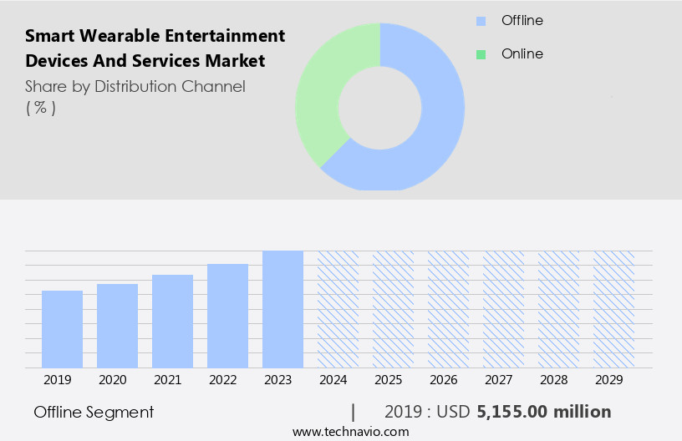Select the Offline legend label
The width and height of the screenshot is (682, 441).
coord(522,21)
